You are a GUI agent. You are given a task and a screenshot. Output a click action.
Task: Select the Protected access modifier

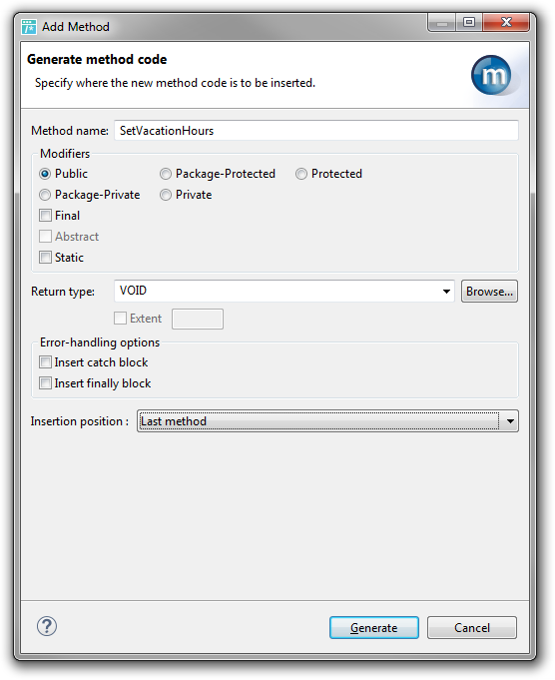300,174
